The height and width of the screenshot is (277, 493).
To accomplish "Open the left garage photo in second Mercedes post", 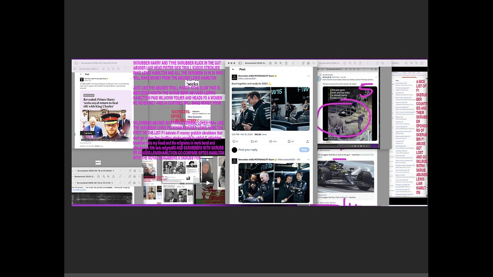I will (x=256, y=183).
